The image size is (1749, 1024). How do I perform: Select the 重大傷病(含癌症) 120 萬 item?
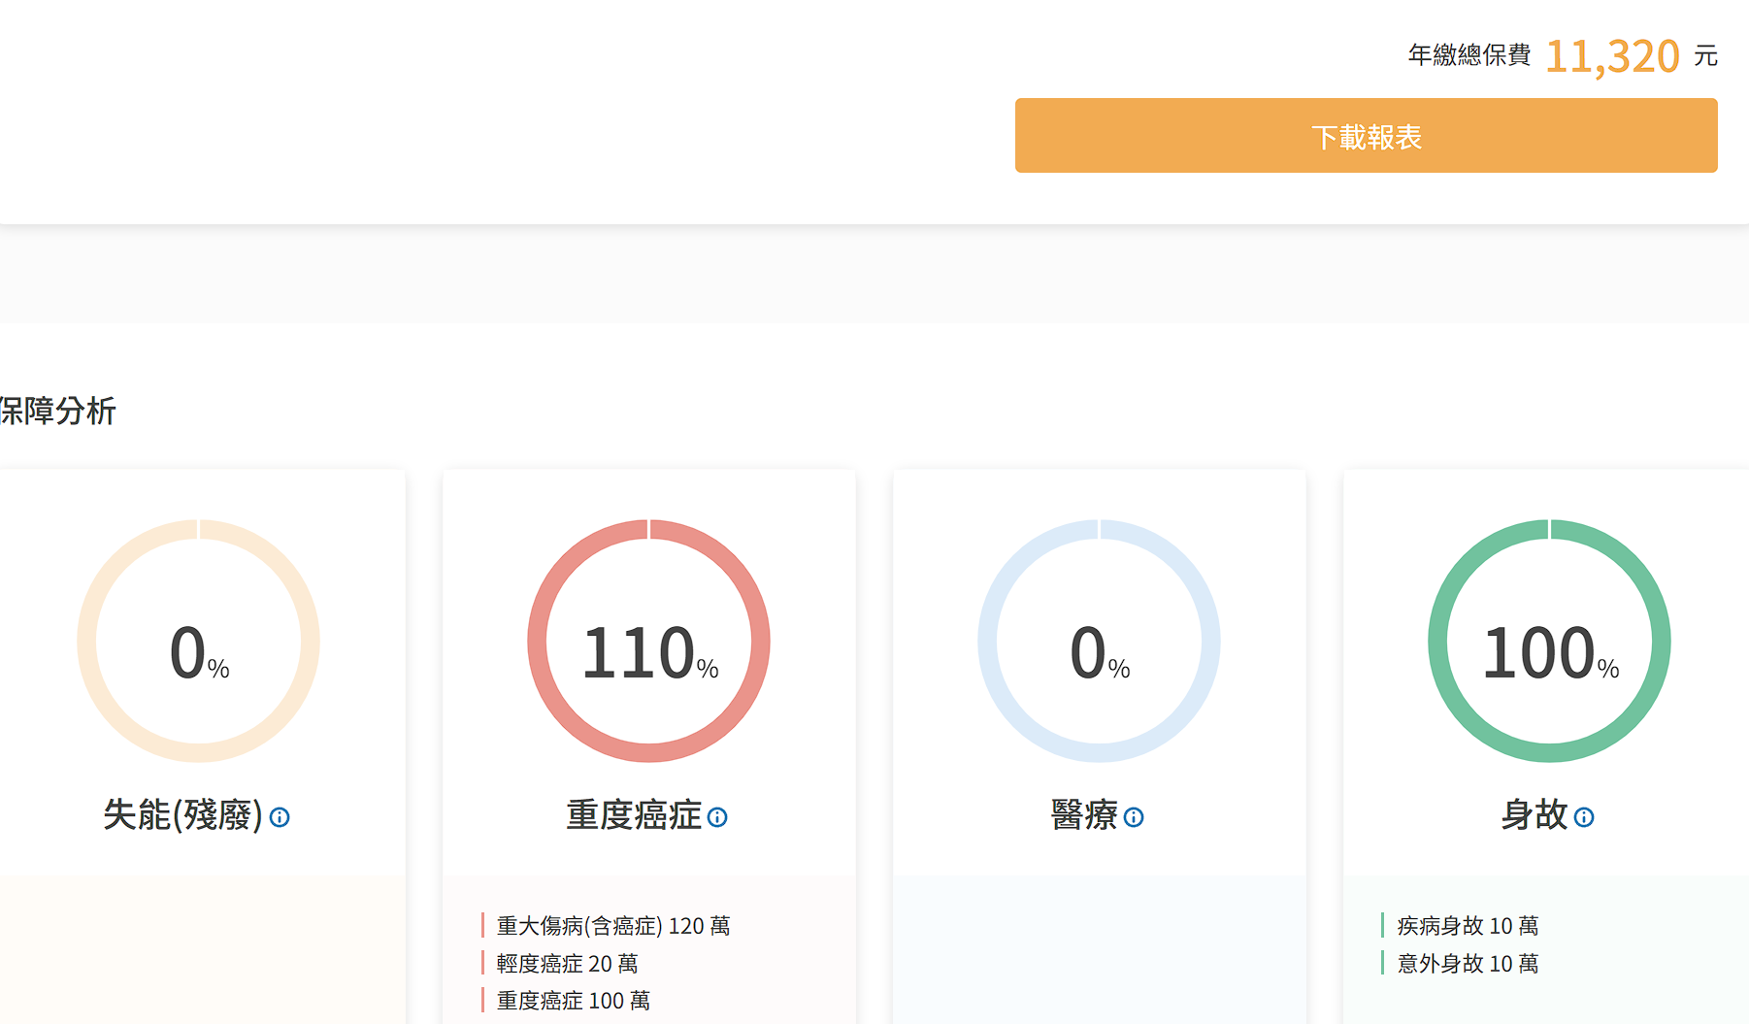click(x=612, y=926)
